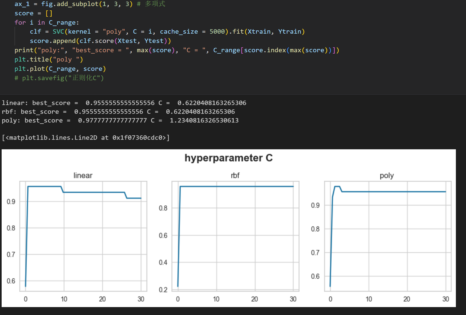Viewport: 466px width, 315px height.
Task: Click the 0.7 y-axis label of the poly plot
Action: click(315, 253)
